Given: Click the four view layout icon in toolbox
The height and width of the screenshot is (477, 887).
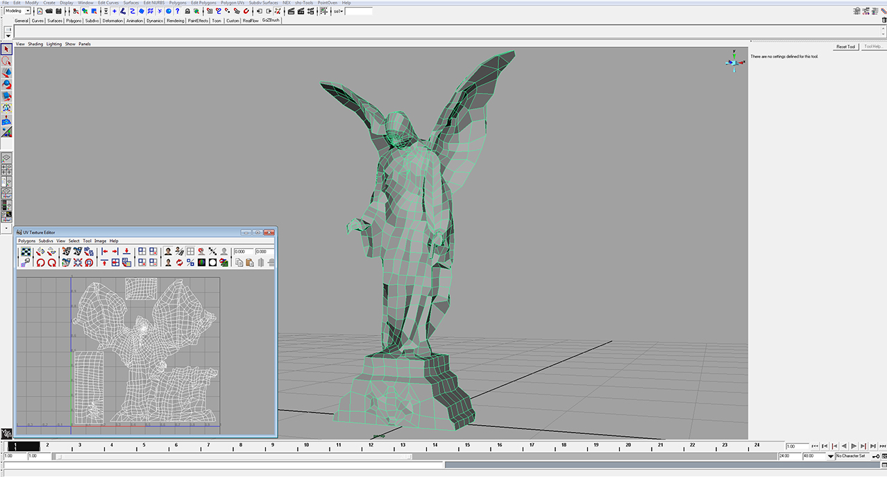Looking at the screenshot, I should pos(7,170).
